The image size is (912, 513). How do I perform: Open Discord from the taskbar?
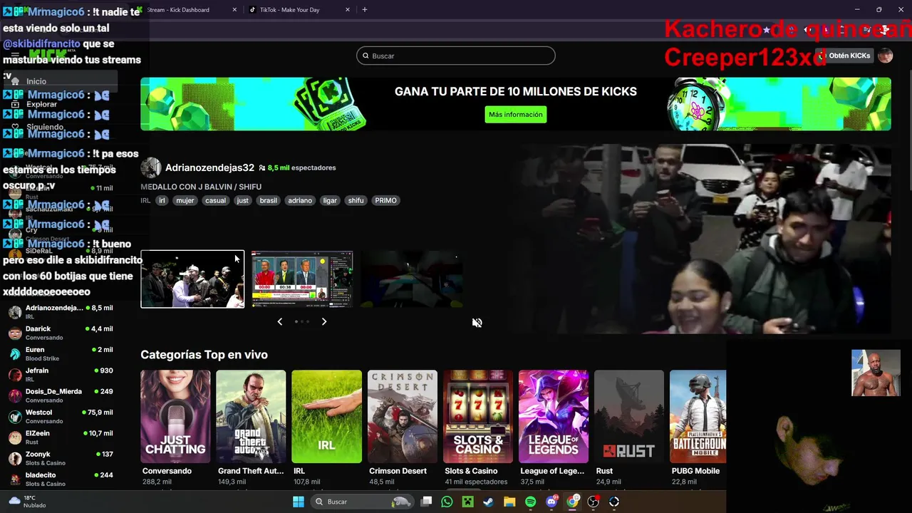[551, 502]
